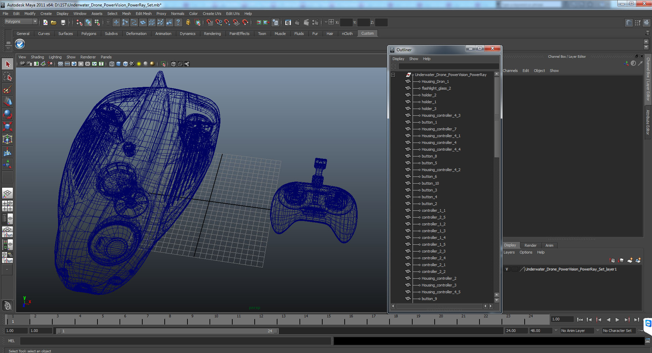
Task: Toggle select by component type mode
Action: point(97,22)
